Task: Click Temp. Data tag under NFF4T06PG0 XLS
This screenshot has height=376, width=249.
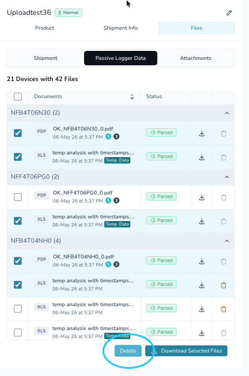Action: (x=117, y=224)
